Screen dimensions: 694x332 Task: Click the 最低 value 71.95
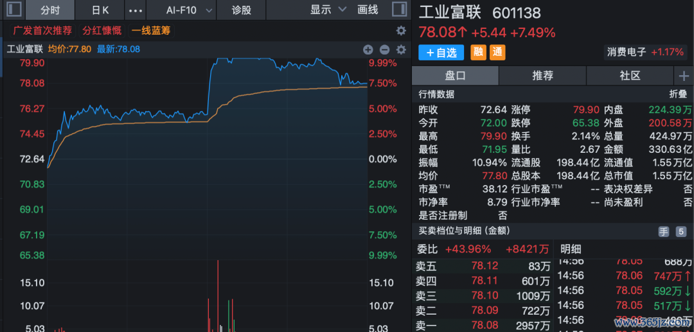tap(495, 150)
